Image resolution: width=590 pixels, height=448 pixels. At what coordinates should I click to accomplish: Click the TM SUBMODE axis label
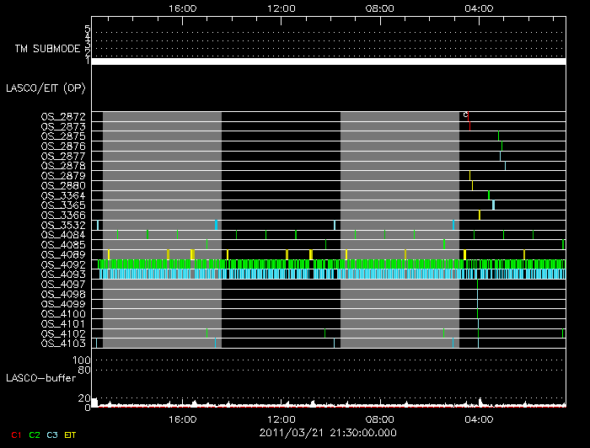(47, 49)
